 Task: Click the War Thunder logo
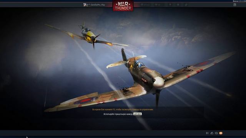tap(123, 6)
